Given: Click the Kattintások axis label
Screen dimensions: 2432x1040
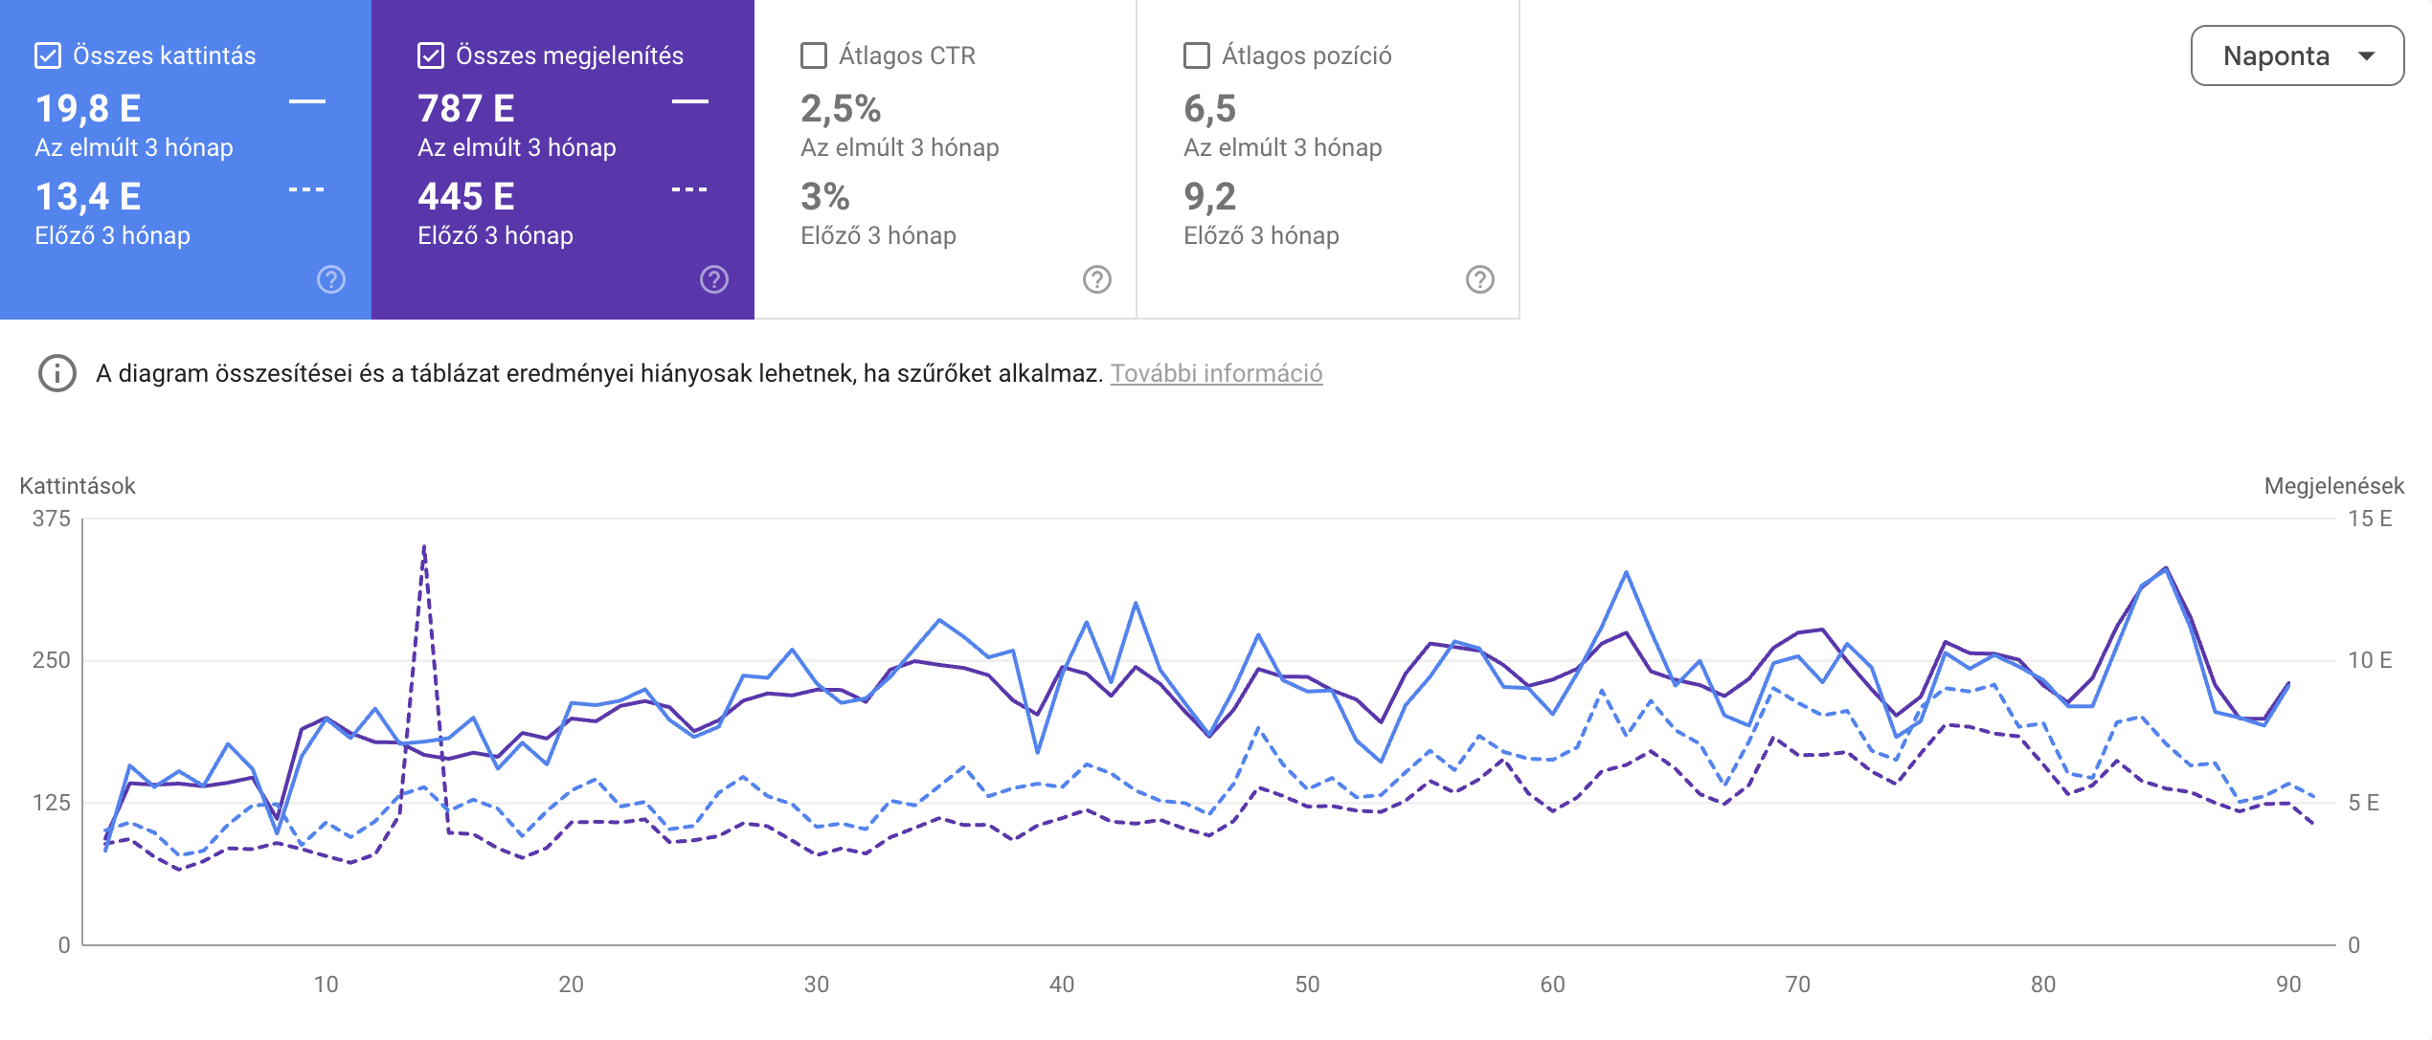Looking at the screenshot, I should coord(77,485).
